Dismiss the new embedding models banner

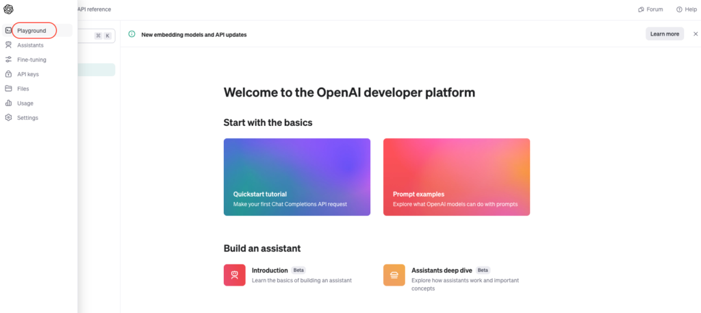click(696, 34)
